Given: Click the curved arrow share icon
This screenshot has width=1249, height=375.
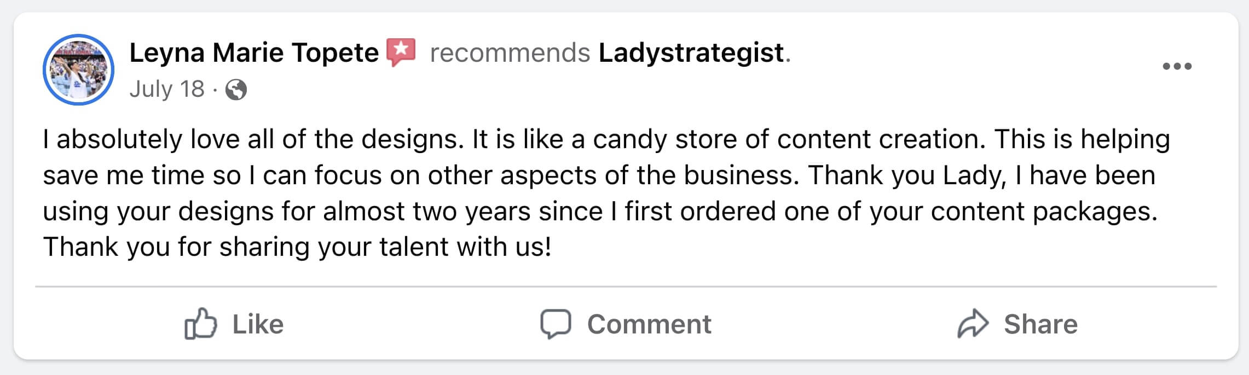Looking at the screenshot, I should (973, 324).
